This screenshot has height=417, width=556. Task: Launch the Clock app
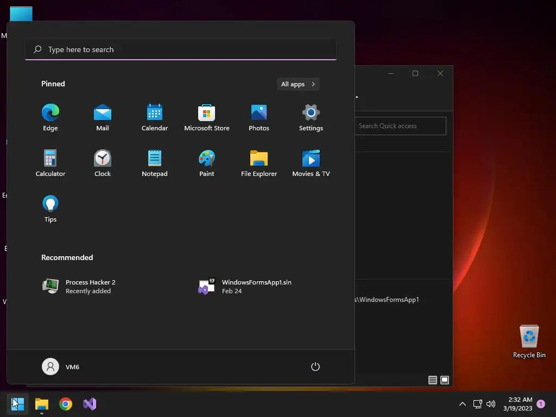[103, 163]
